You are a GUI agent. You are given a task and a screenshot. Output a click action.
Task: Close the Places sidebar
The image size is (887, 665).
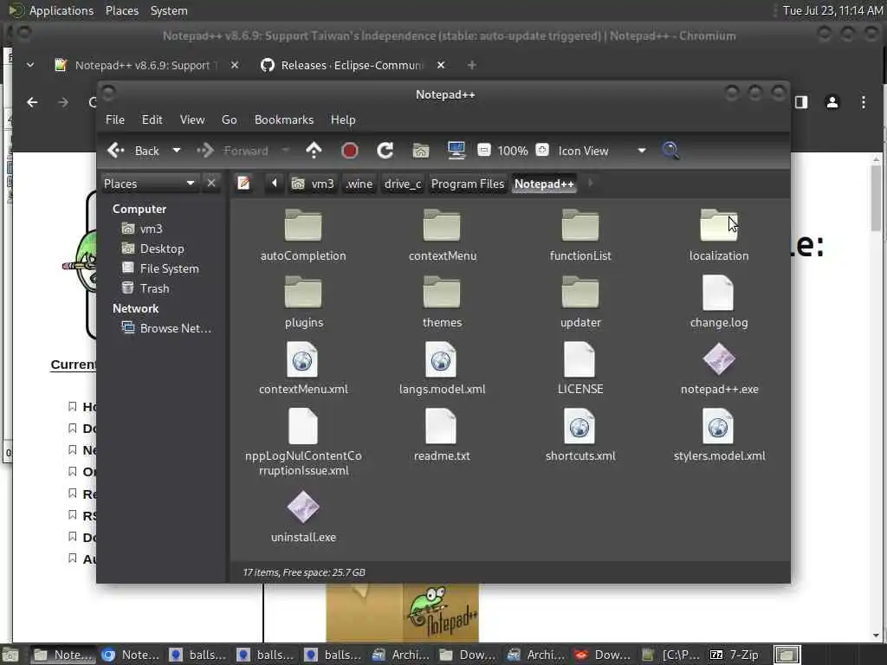tap(211, 184)
